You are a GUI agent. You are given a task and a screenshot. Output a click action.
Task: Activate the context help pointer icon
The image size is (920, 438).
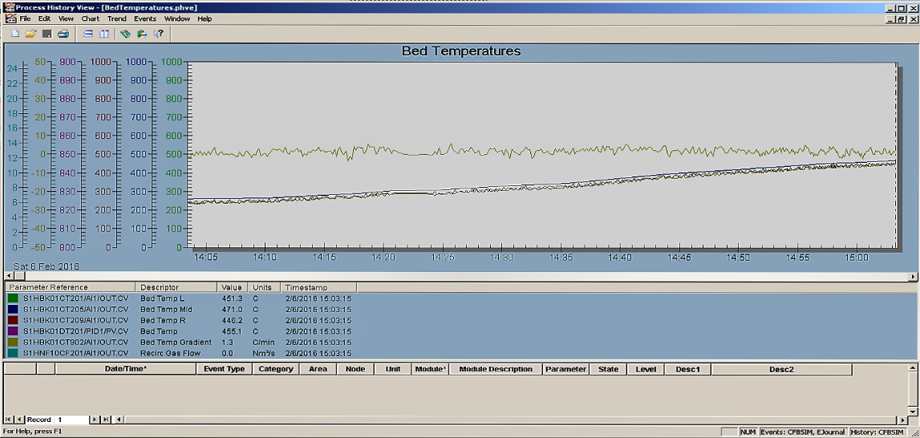click(x=158, y=34)
